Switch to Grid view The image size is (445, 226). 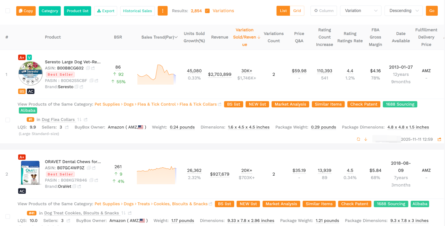(x=297, y=11)
